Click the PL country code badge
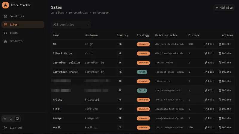Screen dimensions: 239x134 [x=120, y=100]
